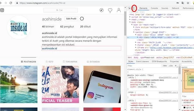Click facebook.com iframe src link

point(172,47)
